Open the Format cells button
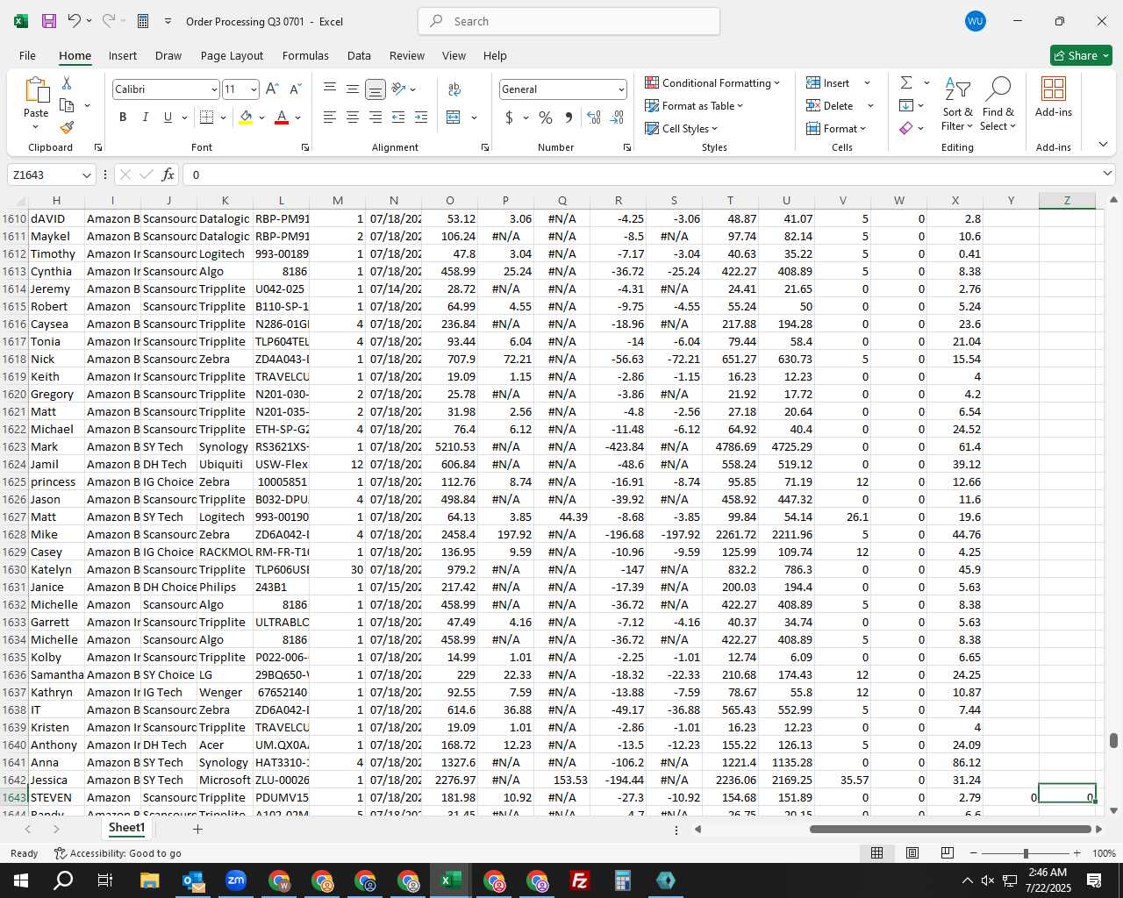The width and height of the screenshot is (1123, 898). (x=836, y=128)
